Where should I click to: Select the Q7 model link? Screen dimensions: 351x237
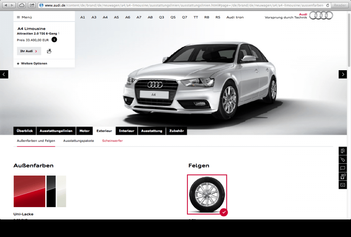point(184,17)
